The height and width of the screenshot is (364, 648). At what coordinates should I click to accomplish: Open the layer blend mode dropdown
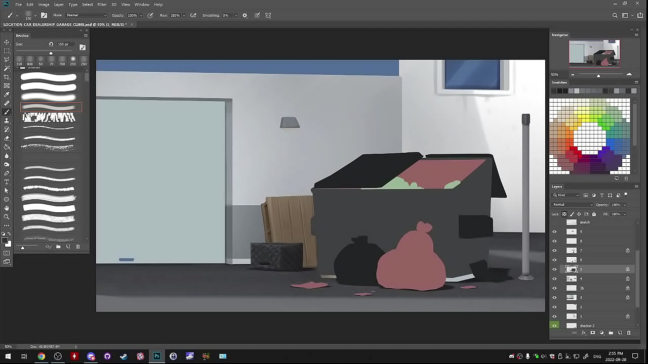click(x=573, y=205)
